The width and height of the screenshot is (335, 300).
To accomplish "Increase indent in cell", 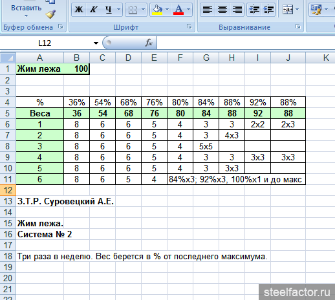I will point(268,10).
